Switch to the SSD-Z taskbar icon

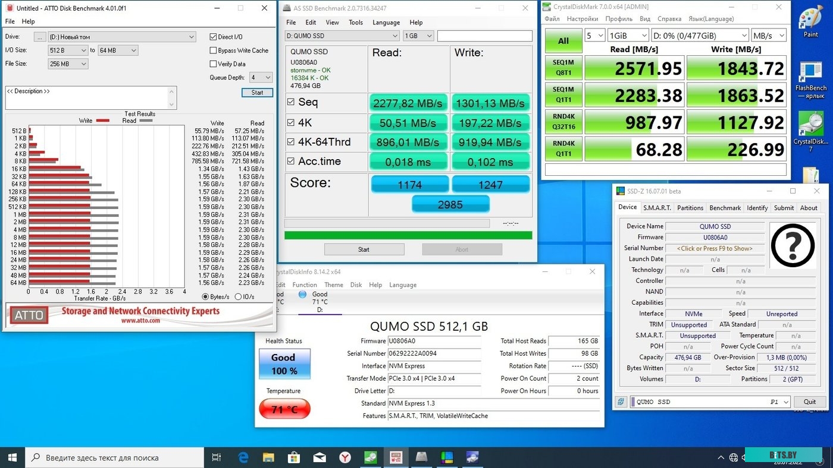click(447, 457)
